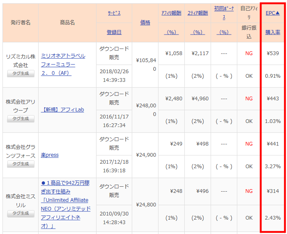Select EPC value ¥314
The height and width of the screenshot is (234, 287).
[273, 191]
